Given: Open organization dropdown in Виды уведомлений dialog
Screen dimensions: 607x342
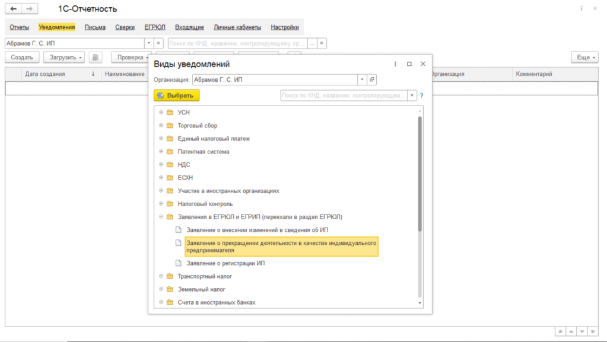Looking at the screenshot, I should [361, 79].
